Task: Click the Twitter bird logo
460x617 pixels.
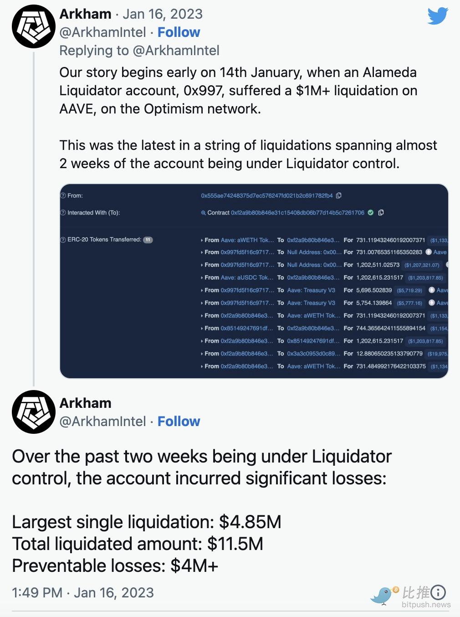Action: pyautogui.click(x=438, y=16)
